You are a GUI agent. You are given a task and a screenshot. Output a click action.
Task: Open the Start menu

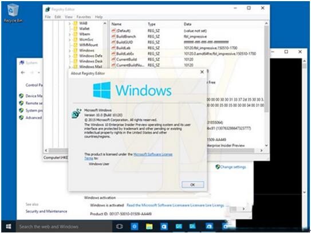[9, 226]
